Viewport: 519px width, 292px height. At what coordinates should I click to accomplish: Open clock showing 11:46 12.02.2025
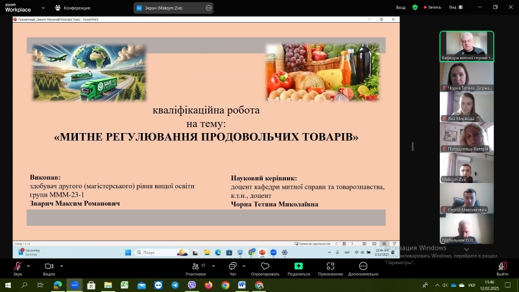489,285
